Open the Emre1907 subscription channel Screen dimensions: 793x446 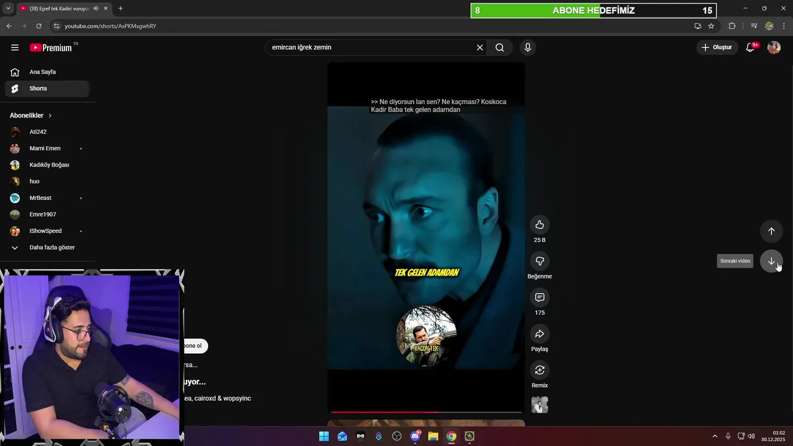coord(47,214)
